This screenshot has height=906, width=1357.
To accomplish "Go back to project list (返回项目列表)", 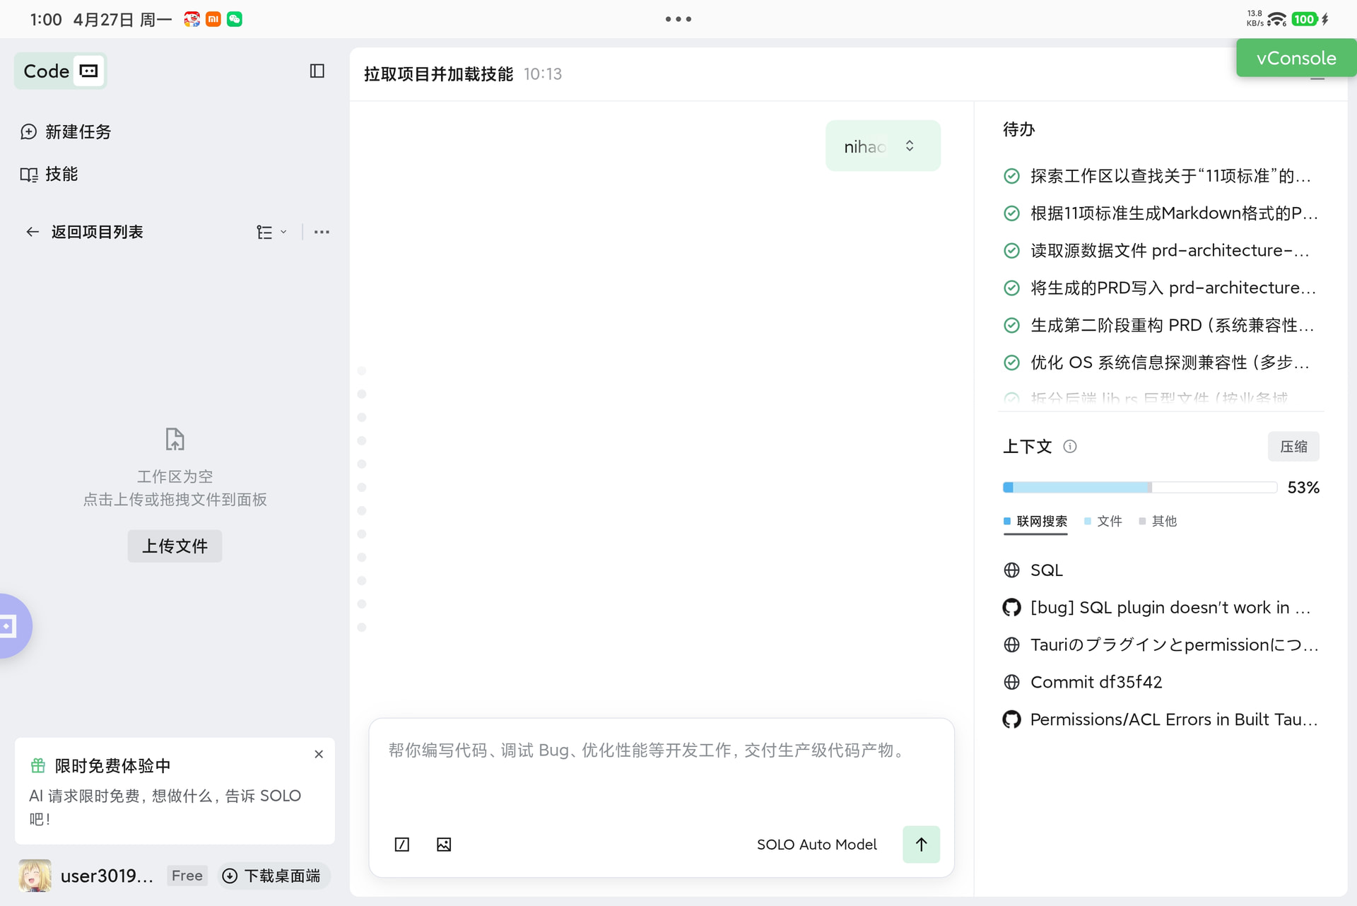I will [x=85, y=232].
